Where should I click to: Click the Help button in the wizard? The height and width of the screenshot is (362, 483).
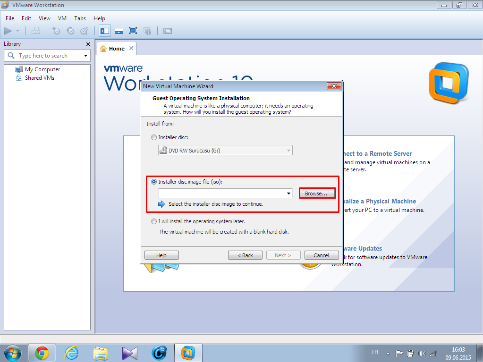161,255
